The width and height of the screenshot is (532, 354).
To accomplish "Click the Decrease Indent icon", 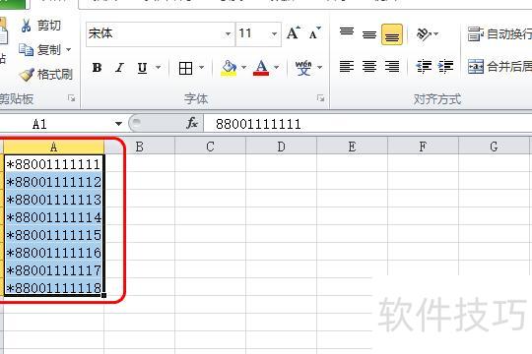I will (x=424, y=67).
